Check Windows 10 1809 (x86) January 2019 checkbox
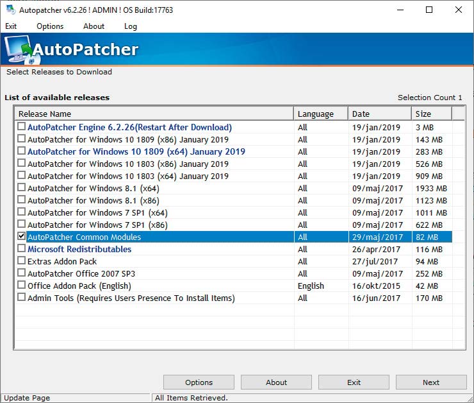Image resolution: width=474 pixels, height=403 pixels. (x=21, y=139)
